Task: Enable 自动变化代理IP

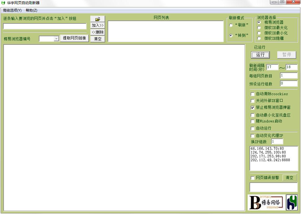Action: [252, 135]
